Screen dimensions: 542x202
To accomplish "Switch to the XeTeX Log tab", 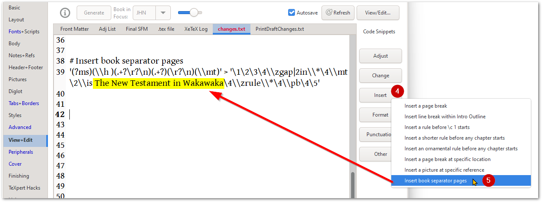I will click(196, 29).
